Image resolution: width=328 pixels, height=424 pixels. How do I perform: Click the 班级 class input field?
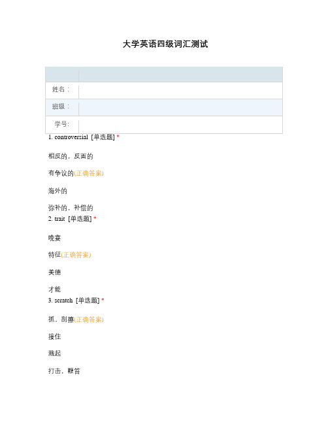coord(180,108)
